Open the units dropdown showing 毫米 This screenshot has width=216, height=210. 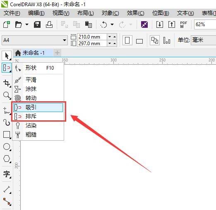pyautogui.click(x=204, y=40)
